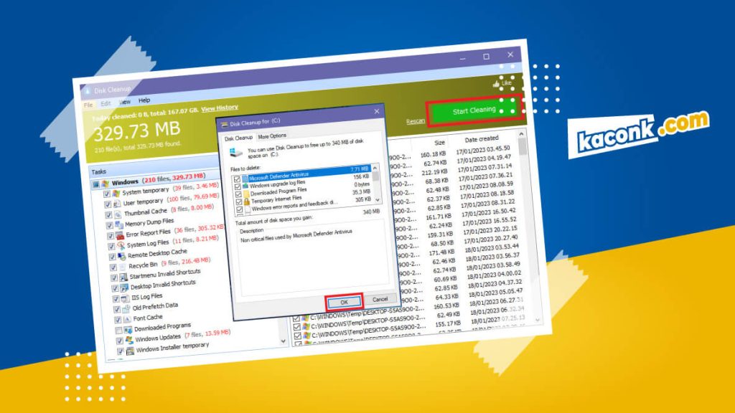The height and width of the screenshot is (413, 735).
Task: Click the thumbs-up Like icon
Action: [x=496, y=84]
